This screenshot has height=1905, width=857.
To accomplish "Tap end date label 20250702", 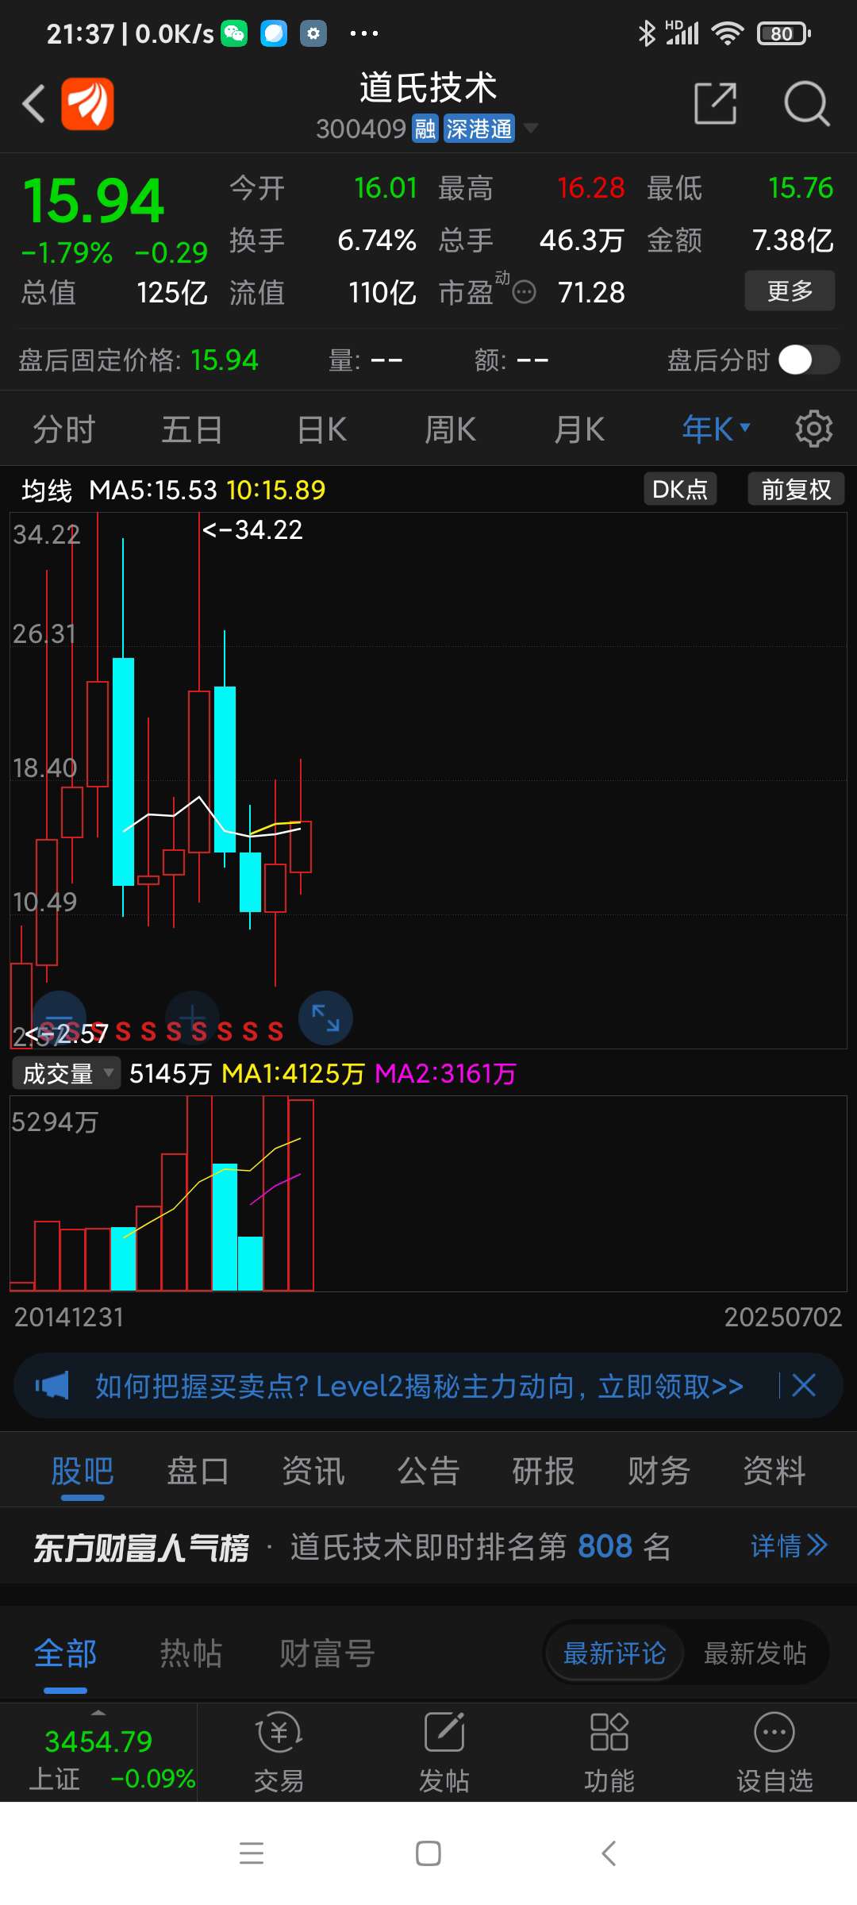I will [x=782, y=1317].
